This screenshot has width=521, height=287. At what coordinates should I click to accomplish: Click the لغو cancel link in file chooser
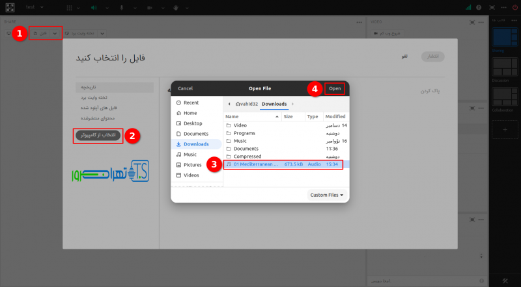tap(404, 56)
